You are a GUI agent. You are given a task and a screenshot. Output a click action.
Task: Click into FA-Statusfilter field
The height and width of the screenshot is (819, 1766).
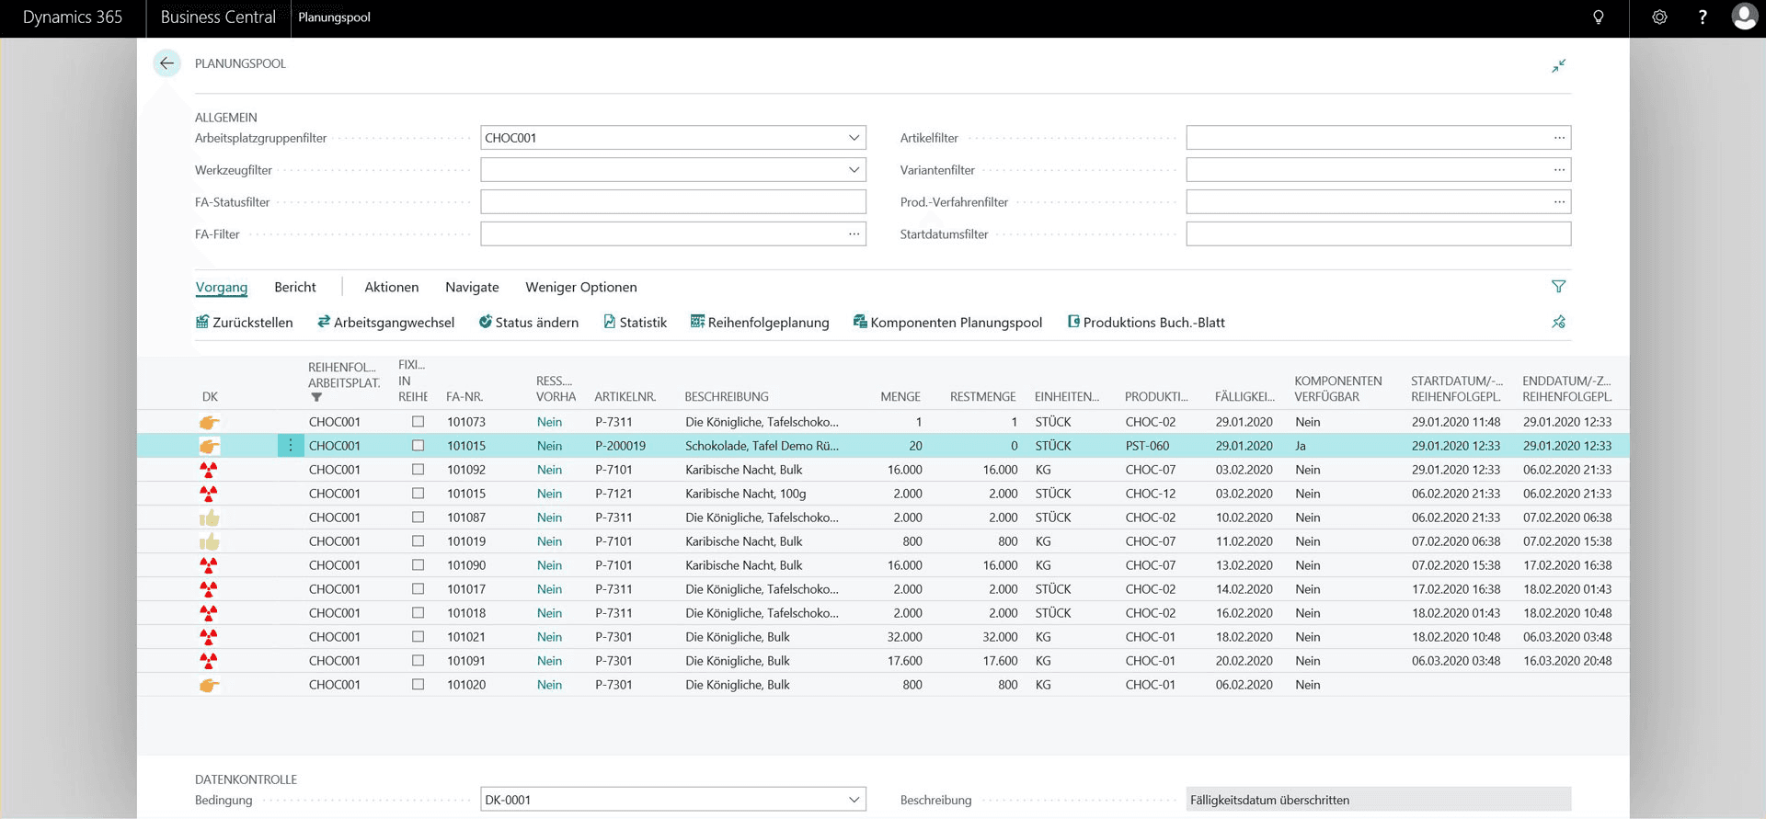click(673, 202)
